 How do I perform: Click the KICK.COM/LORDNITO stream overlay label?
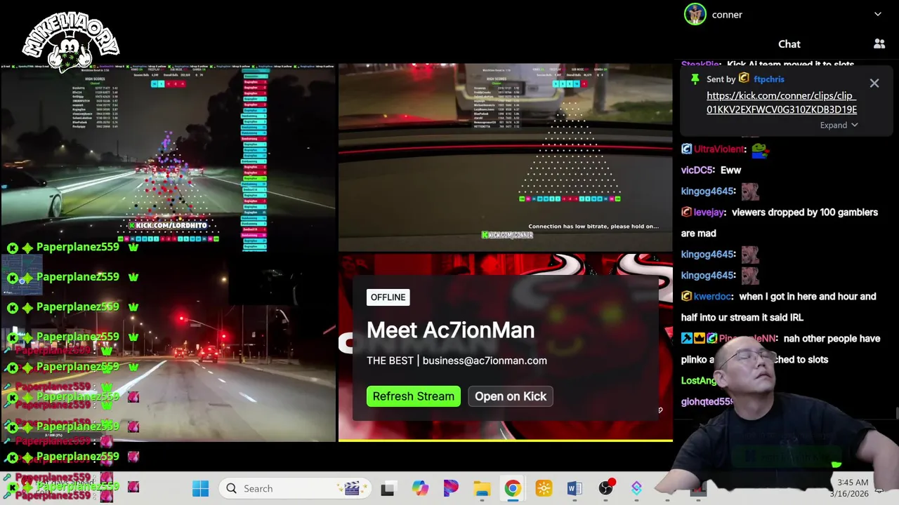[168, 225]
